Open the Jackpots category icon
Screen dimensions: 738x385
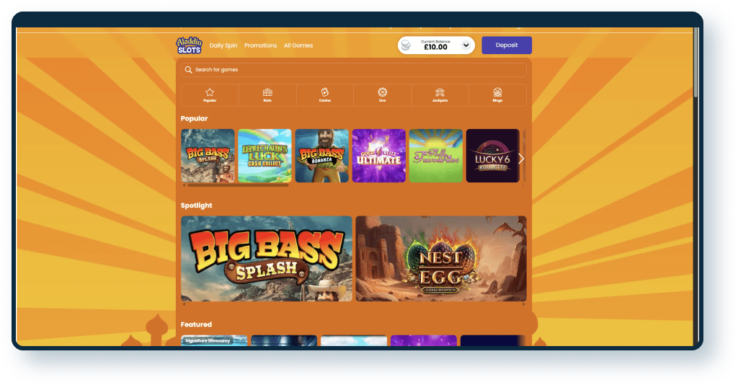click(x=440, y=94)
